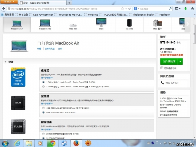
Task: Click the MacBook Air product image
Action: [x=19, y=46]
